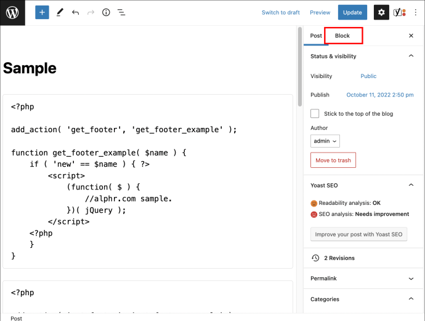Close the settings sidebar panel
The height and width of the screenshot is (321, 425).
click(411, 36)
